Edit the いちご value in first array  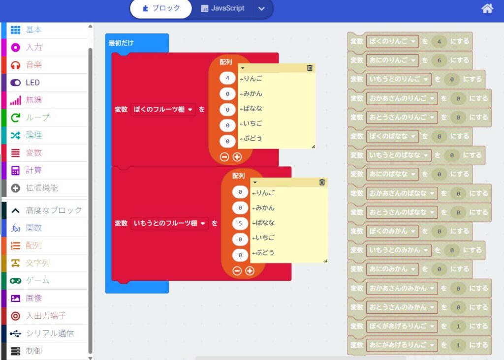tap(227, 125)
